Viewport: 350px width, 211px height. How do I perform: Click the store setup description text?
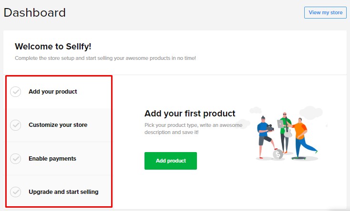click(105, 58)
